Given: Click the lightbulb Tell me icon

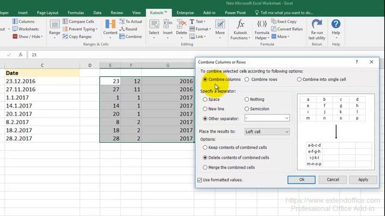Looking at the screenshot, I should (257, 13).
